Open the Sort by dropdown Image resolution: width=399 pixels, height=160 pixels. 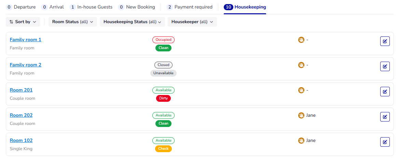point(23,22)
